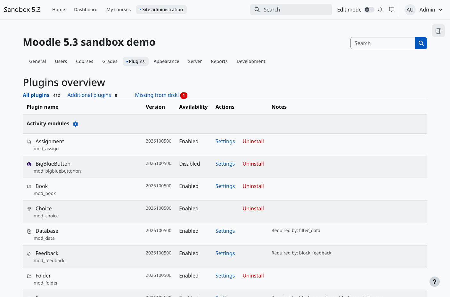Screen dimensions: 450x297
Task: Show the All plugins list
Action: [36, 95]
